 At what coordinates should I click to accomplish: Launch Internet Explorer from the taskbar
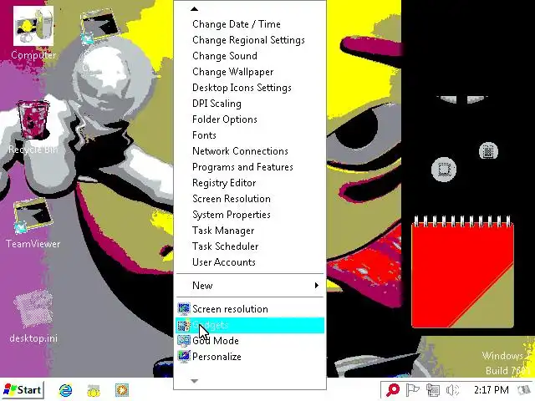pyautogui.click(x=65, y=390)
